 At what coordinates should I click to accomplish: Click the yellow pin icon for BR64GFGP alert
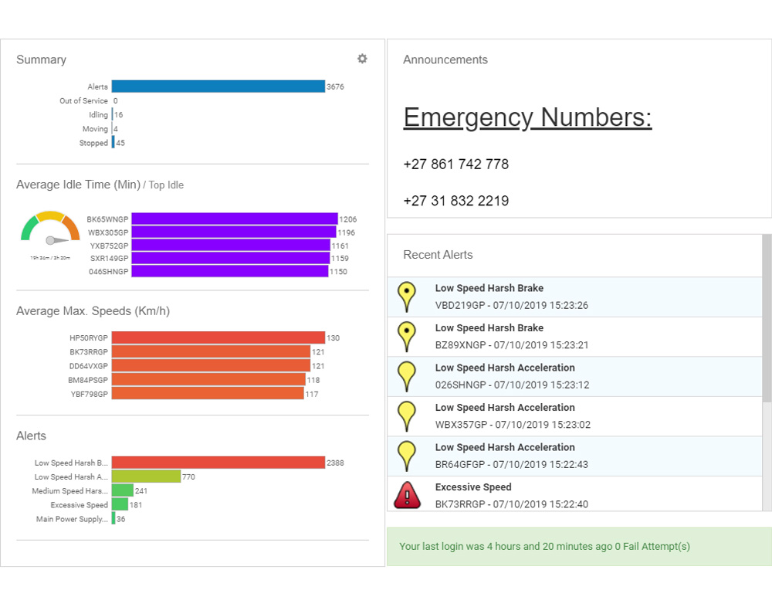pos(406,455)
